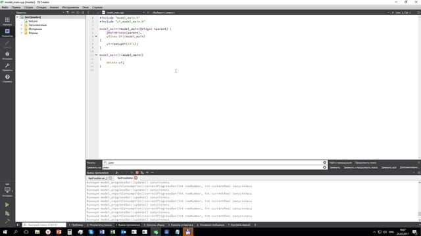The height and width of the screenshot is (236, 421).
Task: Select test.pro in the project tree
Action: point(33,21)
